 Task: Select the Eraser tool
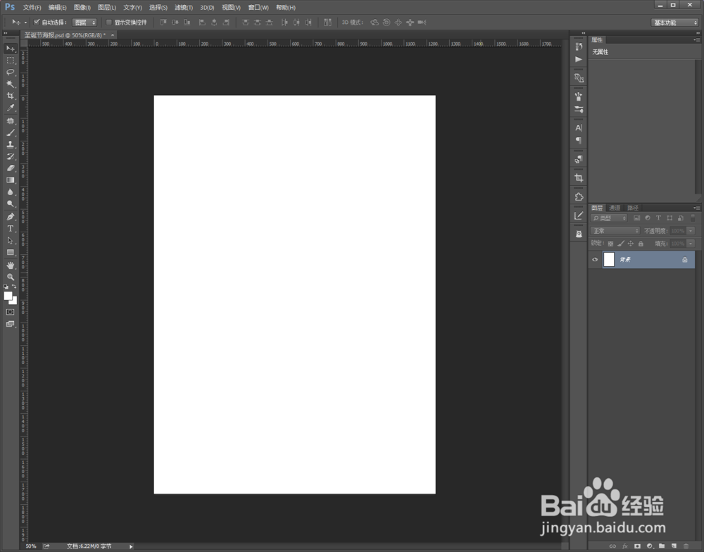click(10, 168)
